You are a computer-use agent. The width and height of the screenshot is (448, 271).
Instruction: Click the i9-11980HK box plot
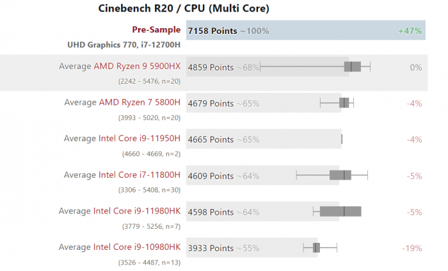coord(340,212)
